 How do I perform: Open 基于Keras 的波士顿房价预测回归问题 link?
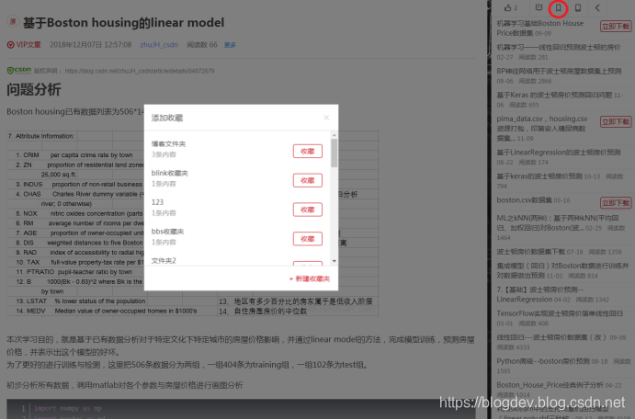click(x=554, y=95)
